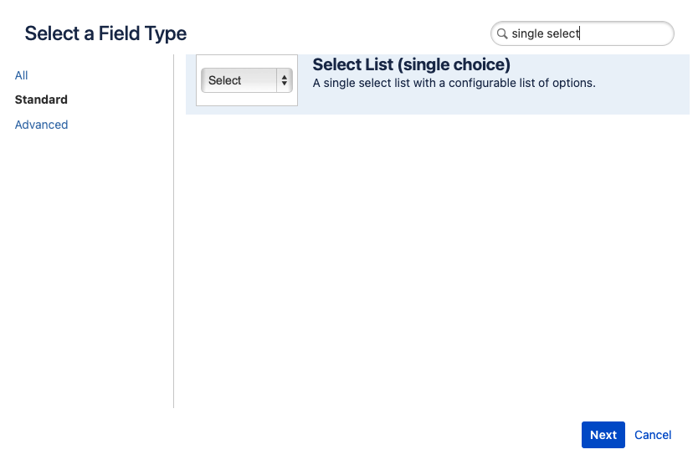698x475 pixels.
Task: Focus the 'single select' search field
Action: click(x=586, y=33)
